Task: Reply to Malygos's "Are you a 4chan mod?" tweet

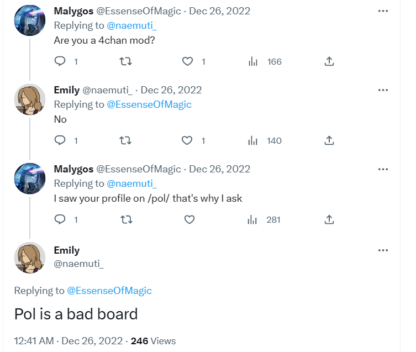Action: [60, 62]
